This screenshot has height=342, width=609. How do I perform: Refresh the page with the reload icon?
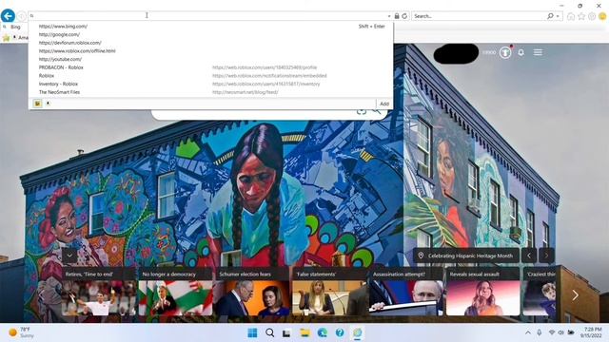click(404, 16)
